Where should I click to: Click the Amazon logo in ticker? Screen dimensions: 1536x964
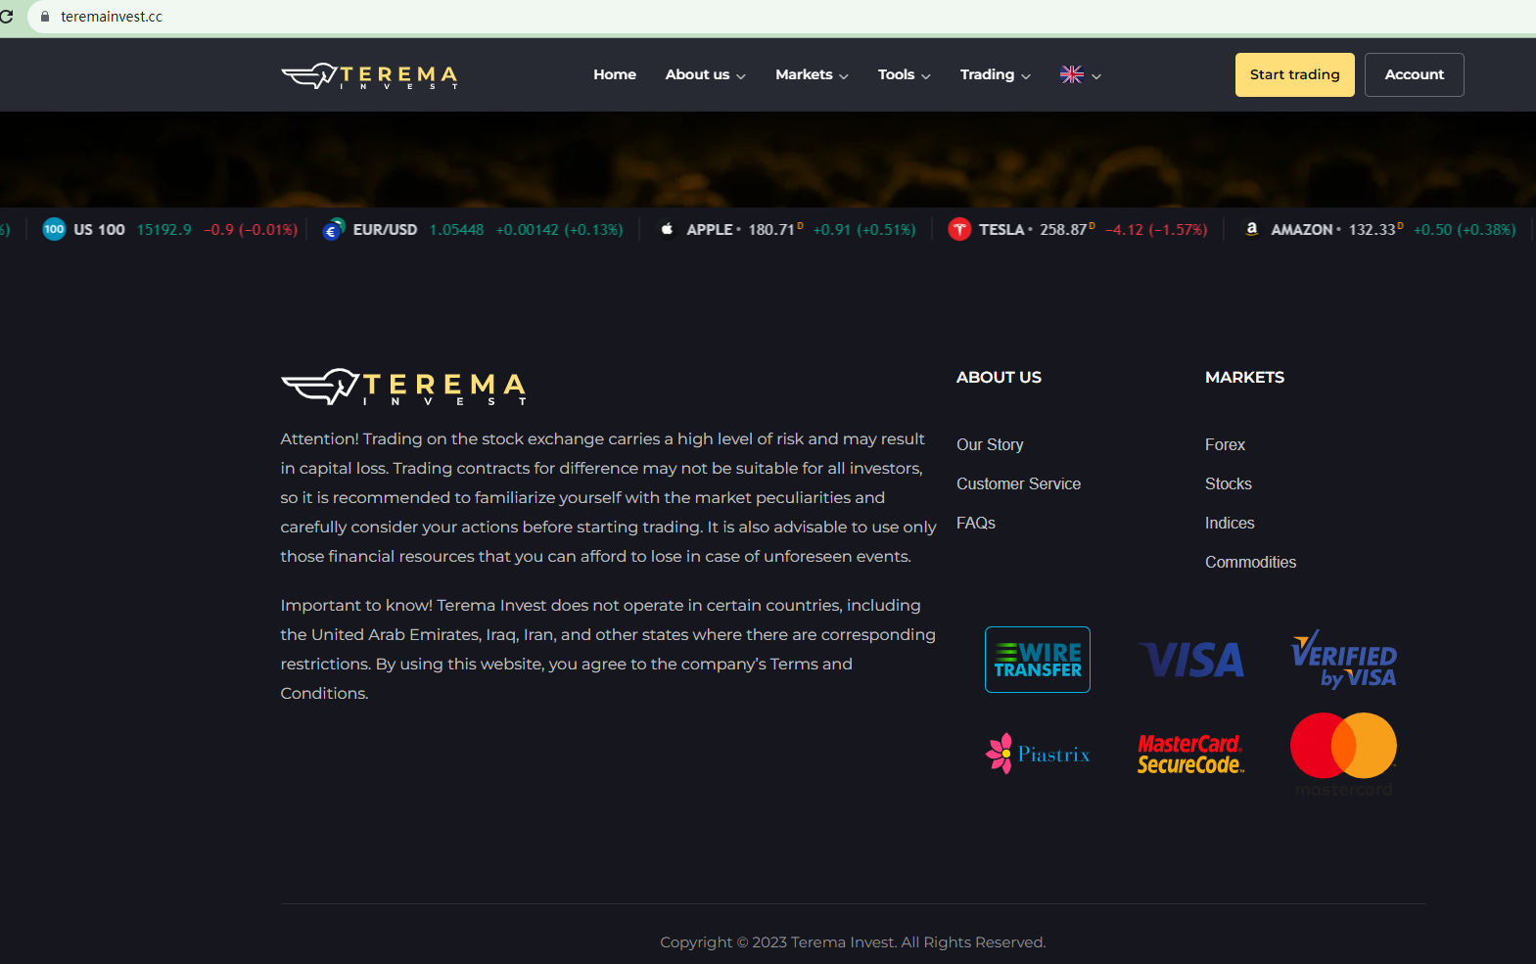1251,229
